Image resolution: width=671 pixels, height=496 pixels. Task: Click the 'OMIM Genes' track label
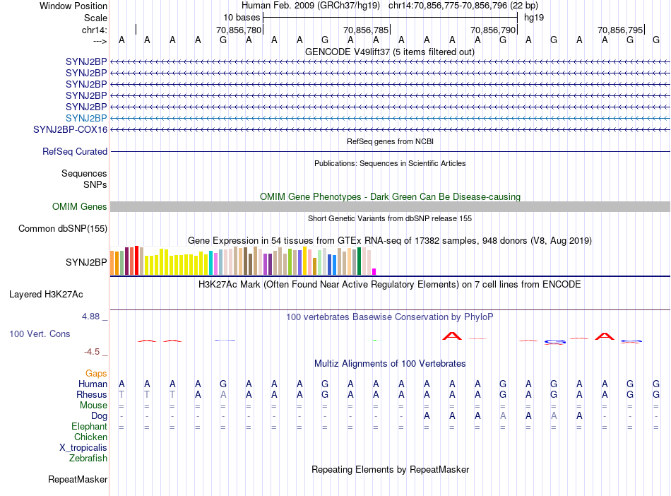point(79,207)
